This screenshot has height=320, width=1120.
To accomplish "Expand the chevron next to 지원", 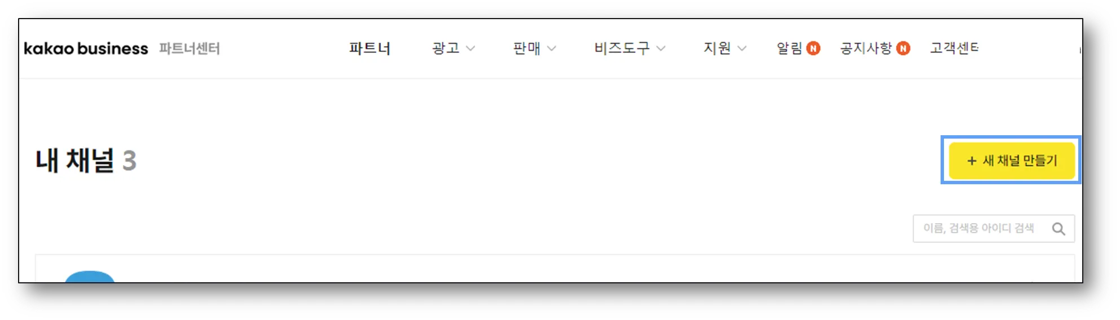I will [x=742, y=49].
